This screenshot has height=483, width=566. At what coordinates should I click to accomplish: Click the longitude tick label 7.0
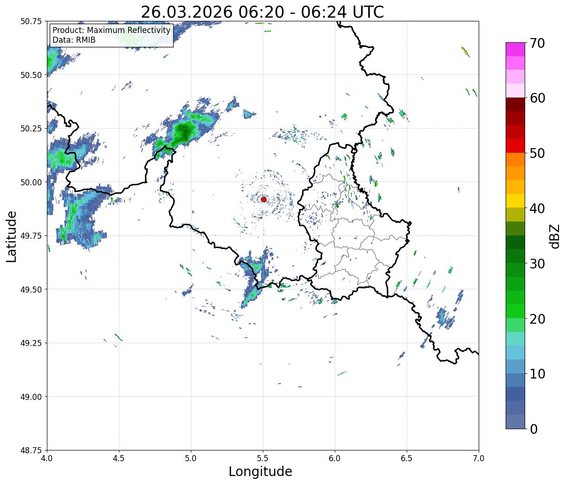pyautogui.click(x=479, y=458)
